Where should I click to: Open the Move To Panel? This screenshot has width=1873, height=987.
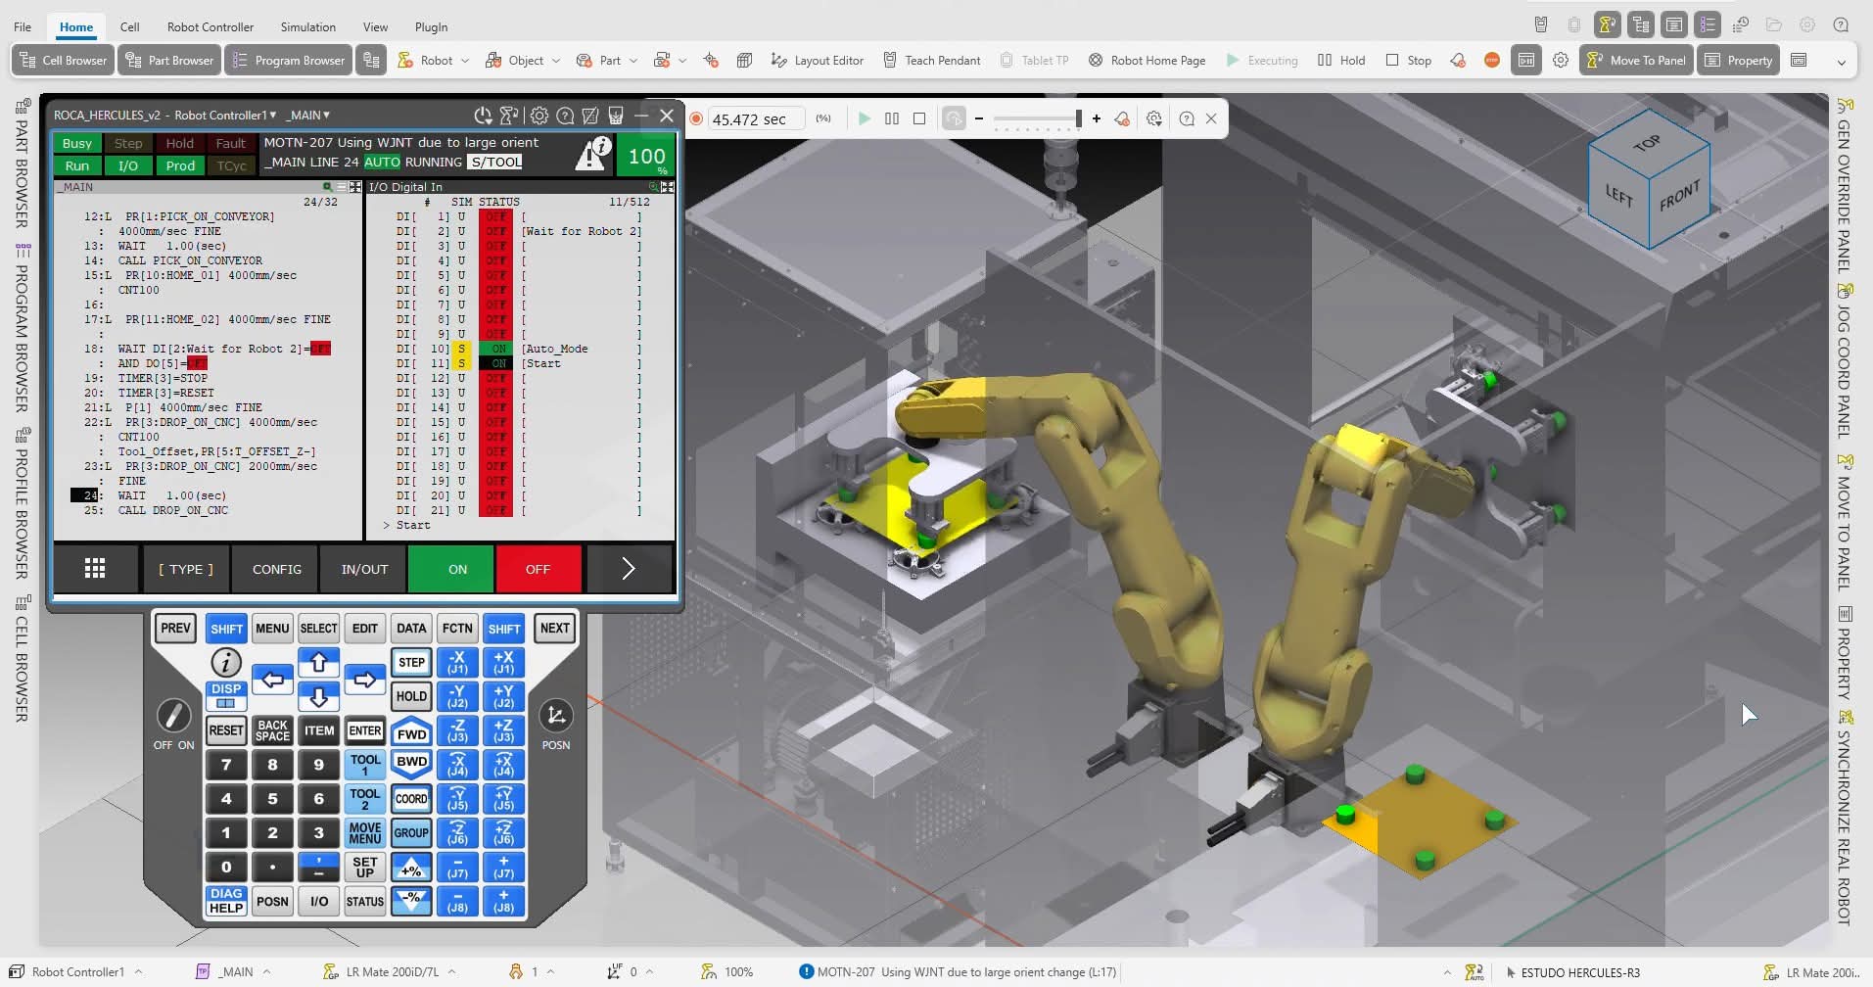coord(1635,60)
